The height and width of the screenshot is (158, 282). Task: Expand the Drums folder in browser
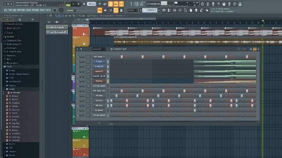12,70
